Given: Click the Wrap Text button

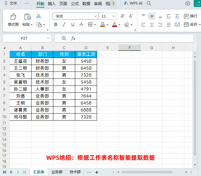Looking at the screenshot, I should point(190,16).
